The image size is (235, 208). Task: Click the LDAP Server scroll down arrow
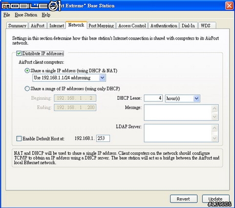(214, 138)
